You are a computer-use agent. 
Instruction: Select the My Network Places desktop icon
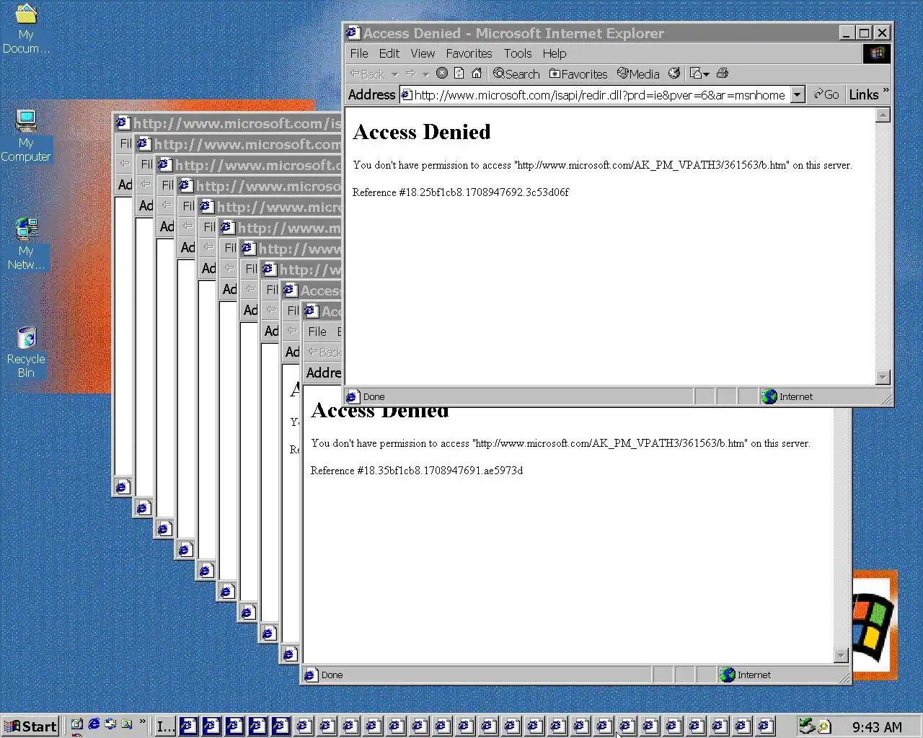(26, 244)
